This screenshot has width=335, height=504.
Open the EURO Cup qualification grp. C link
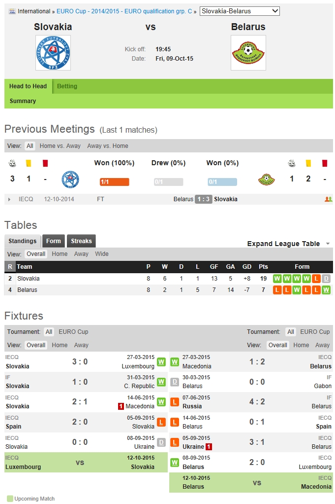(x=124, y=11)
